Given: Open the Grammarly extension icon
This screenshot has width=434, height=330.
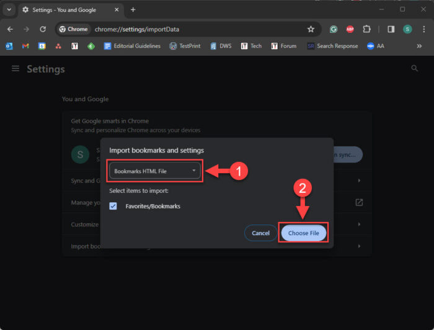Looking at the screenshot, I should click(334, 29).
